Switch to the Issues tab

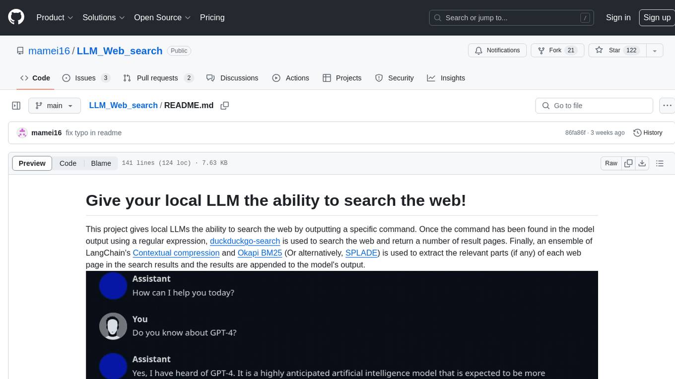(86, 78)
